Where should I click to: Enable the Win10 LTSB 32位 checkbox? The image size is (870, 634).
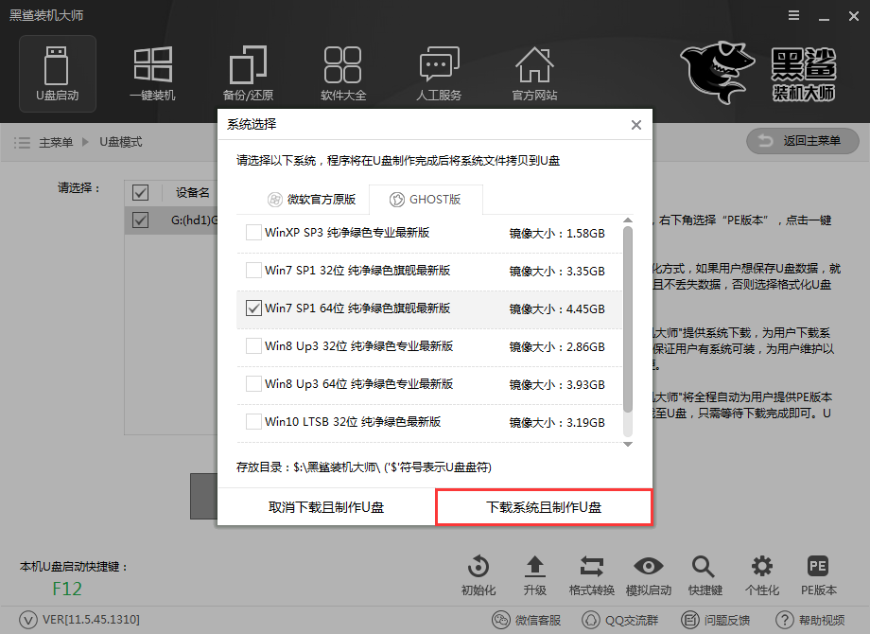click(x=254, y=423)
